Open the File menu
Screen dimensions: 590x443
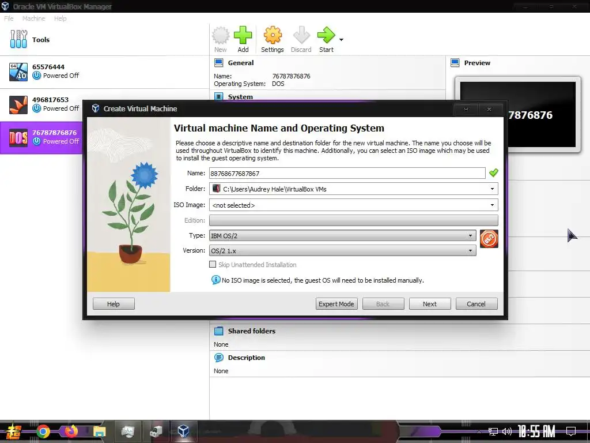tap(9, 18)
